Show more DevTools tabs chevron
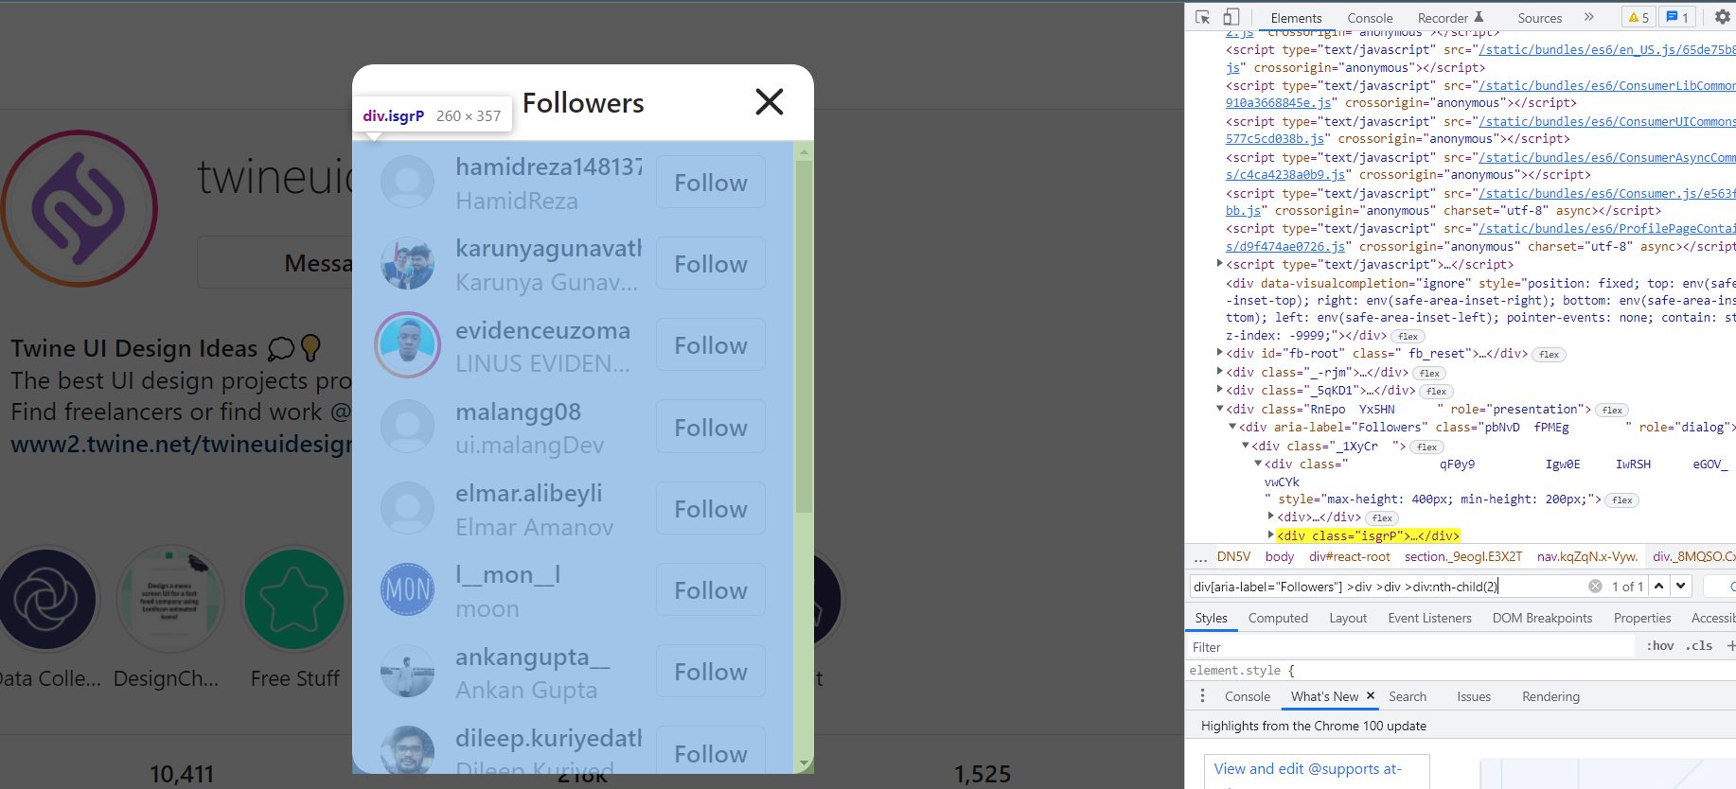This screenshot has width=1736, height=789. coord(1589,17)
